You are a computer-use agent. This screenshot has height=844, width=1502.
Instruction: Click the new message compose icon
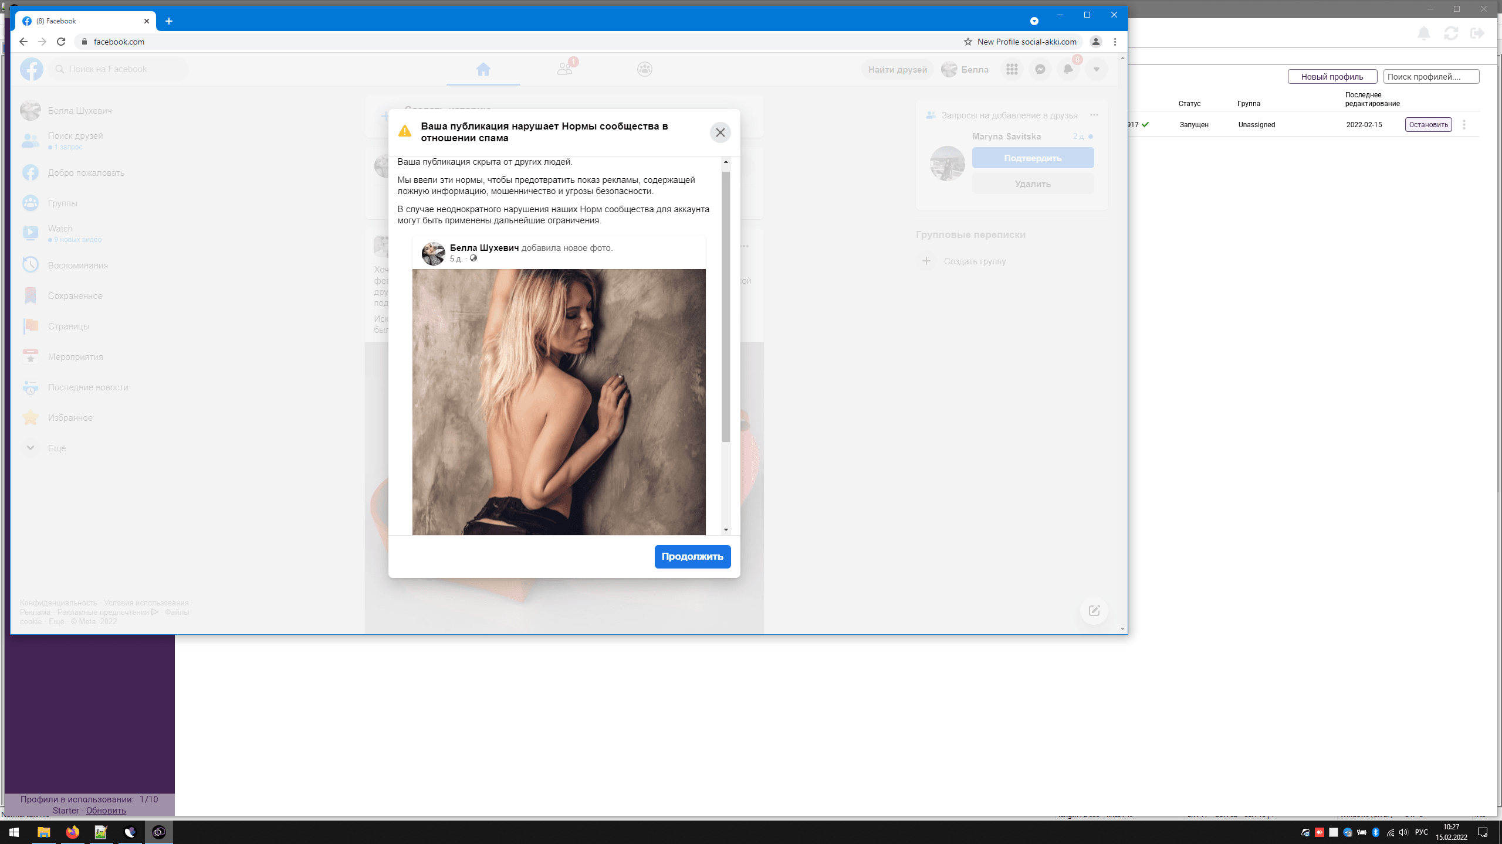pos(1094,611)
